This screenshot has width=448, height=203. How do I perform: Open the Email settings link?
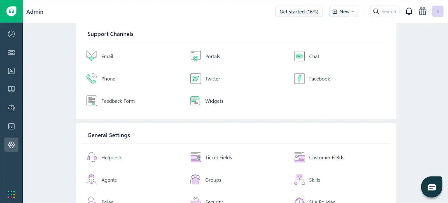coord(107,56)
